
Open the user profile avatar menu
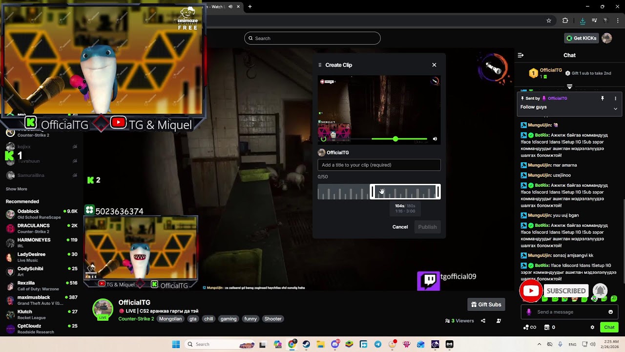(607, 38)
